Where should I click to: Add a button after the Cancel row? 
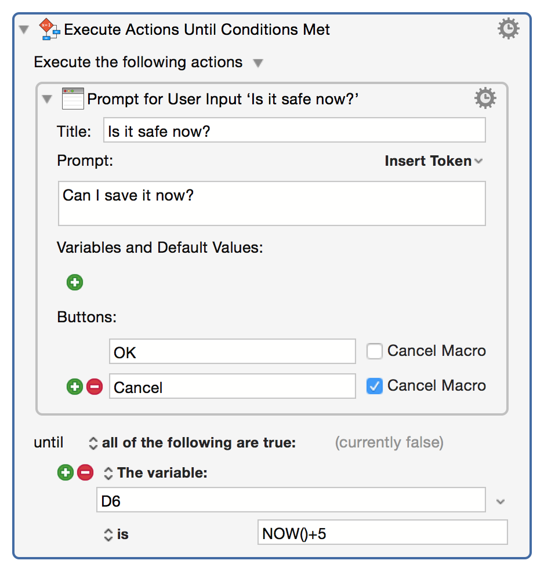(x=75, y=387)
